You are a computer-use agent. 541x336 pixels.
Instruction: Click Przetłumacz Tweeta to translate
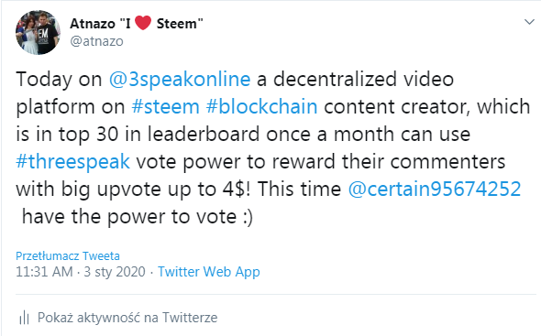[68, 256]
